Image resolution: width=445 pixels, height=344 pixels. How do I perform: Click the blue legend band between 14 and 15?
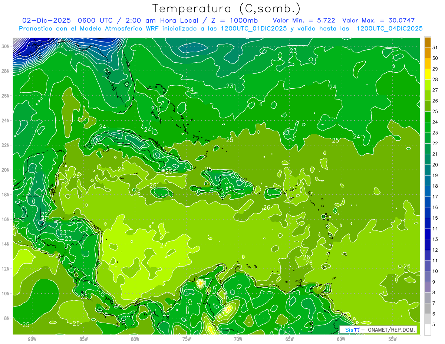point(428,224)
